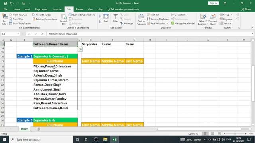Select Sheet1 tab
This screenshot has height=143, width=255.
coord(25,129)
